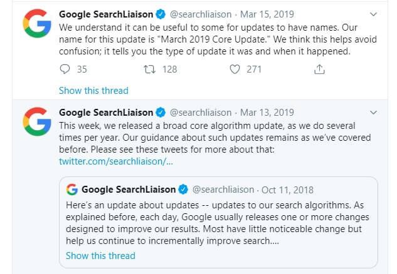Viewport: 397px width, 274px height.
Task: Open the quoted tweet from Oct 11, 2018
Action: (x=218, y=223)
